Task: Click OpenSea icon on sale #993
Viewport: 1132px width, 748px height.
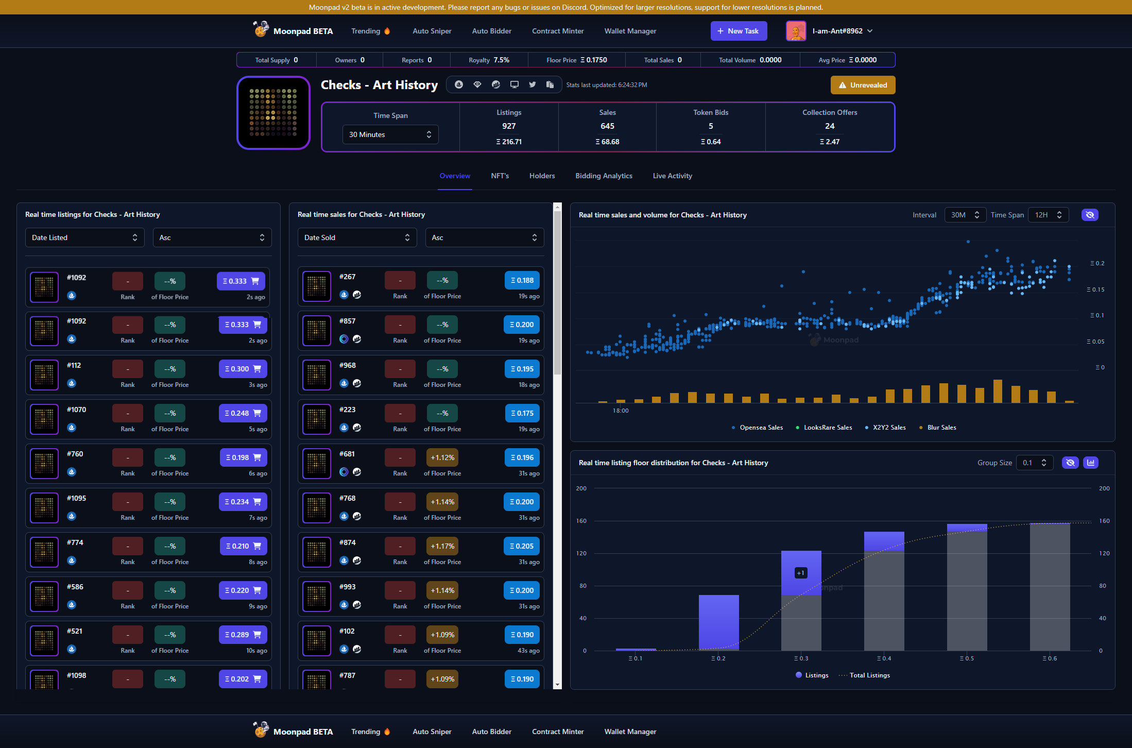Action: point(344,605)
